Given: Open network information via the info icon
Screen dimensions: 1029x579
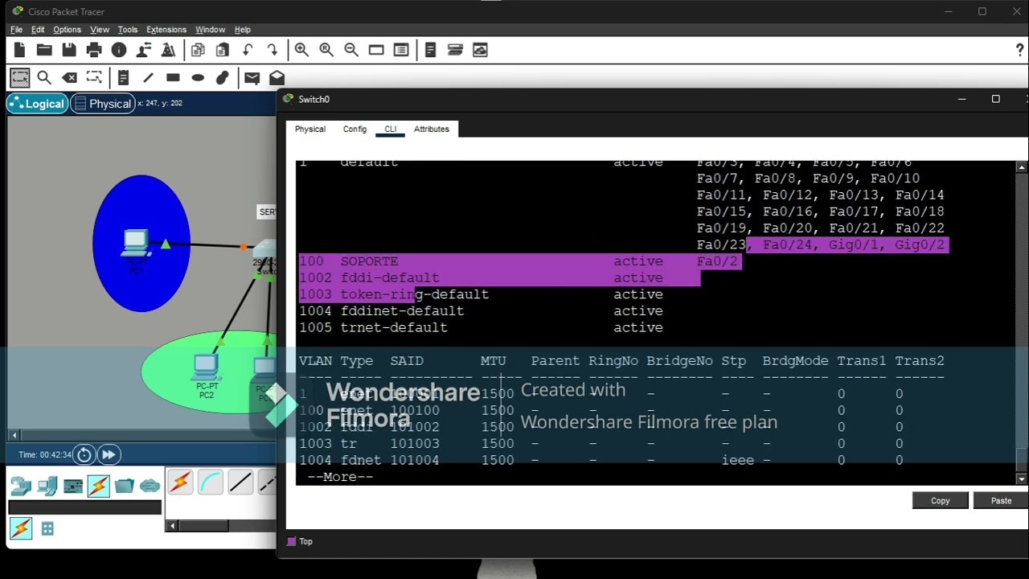Looking at the screenshot, I should (x=119, y=50).
